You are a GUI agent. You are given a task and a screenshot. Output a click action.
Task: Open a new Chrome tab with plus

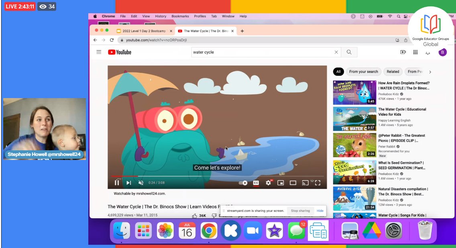pyautogui.click(x=242, y=31)
